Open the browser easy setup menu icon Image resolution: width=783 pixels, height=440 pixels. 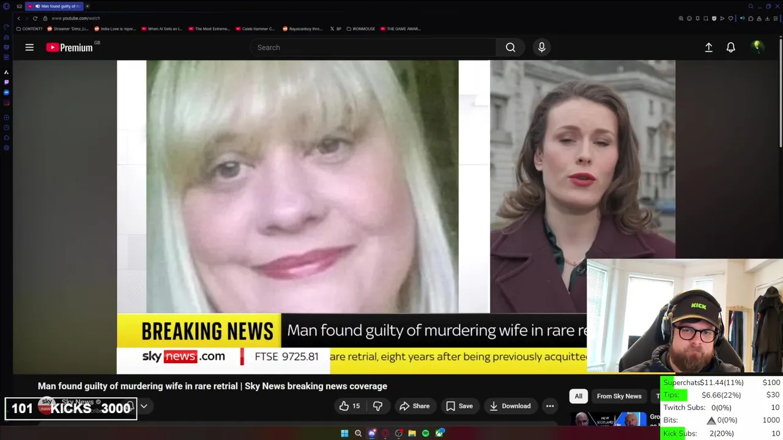(x=776, y=18)
